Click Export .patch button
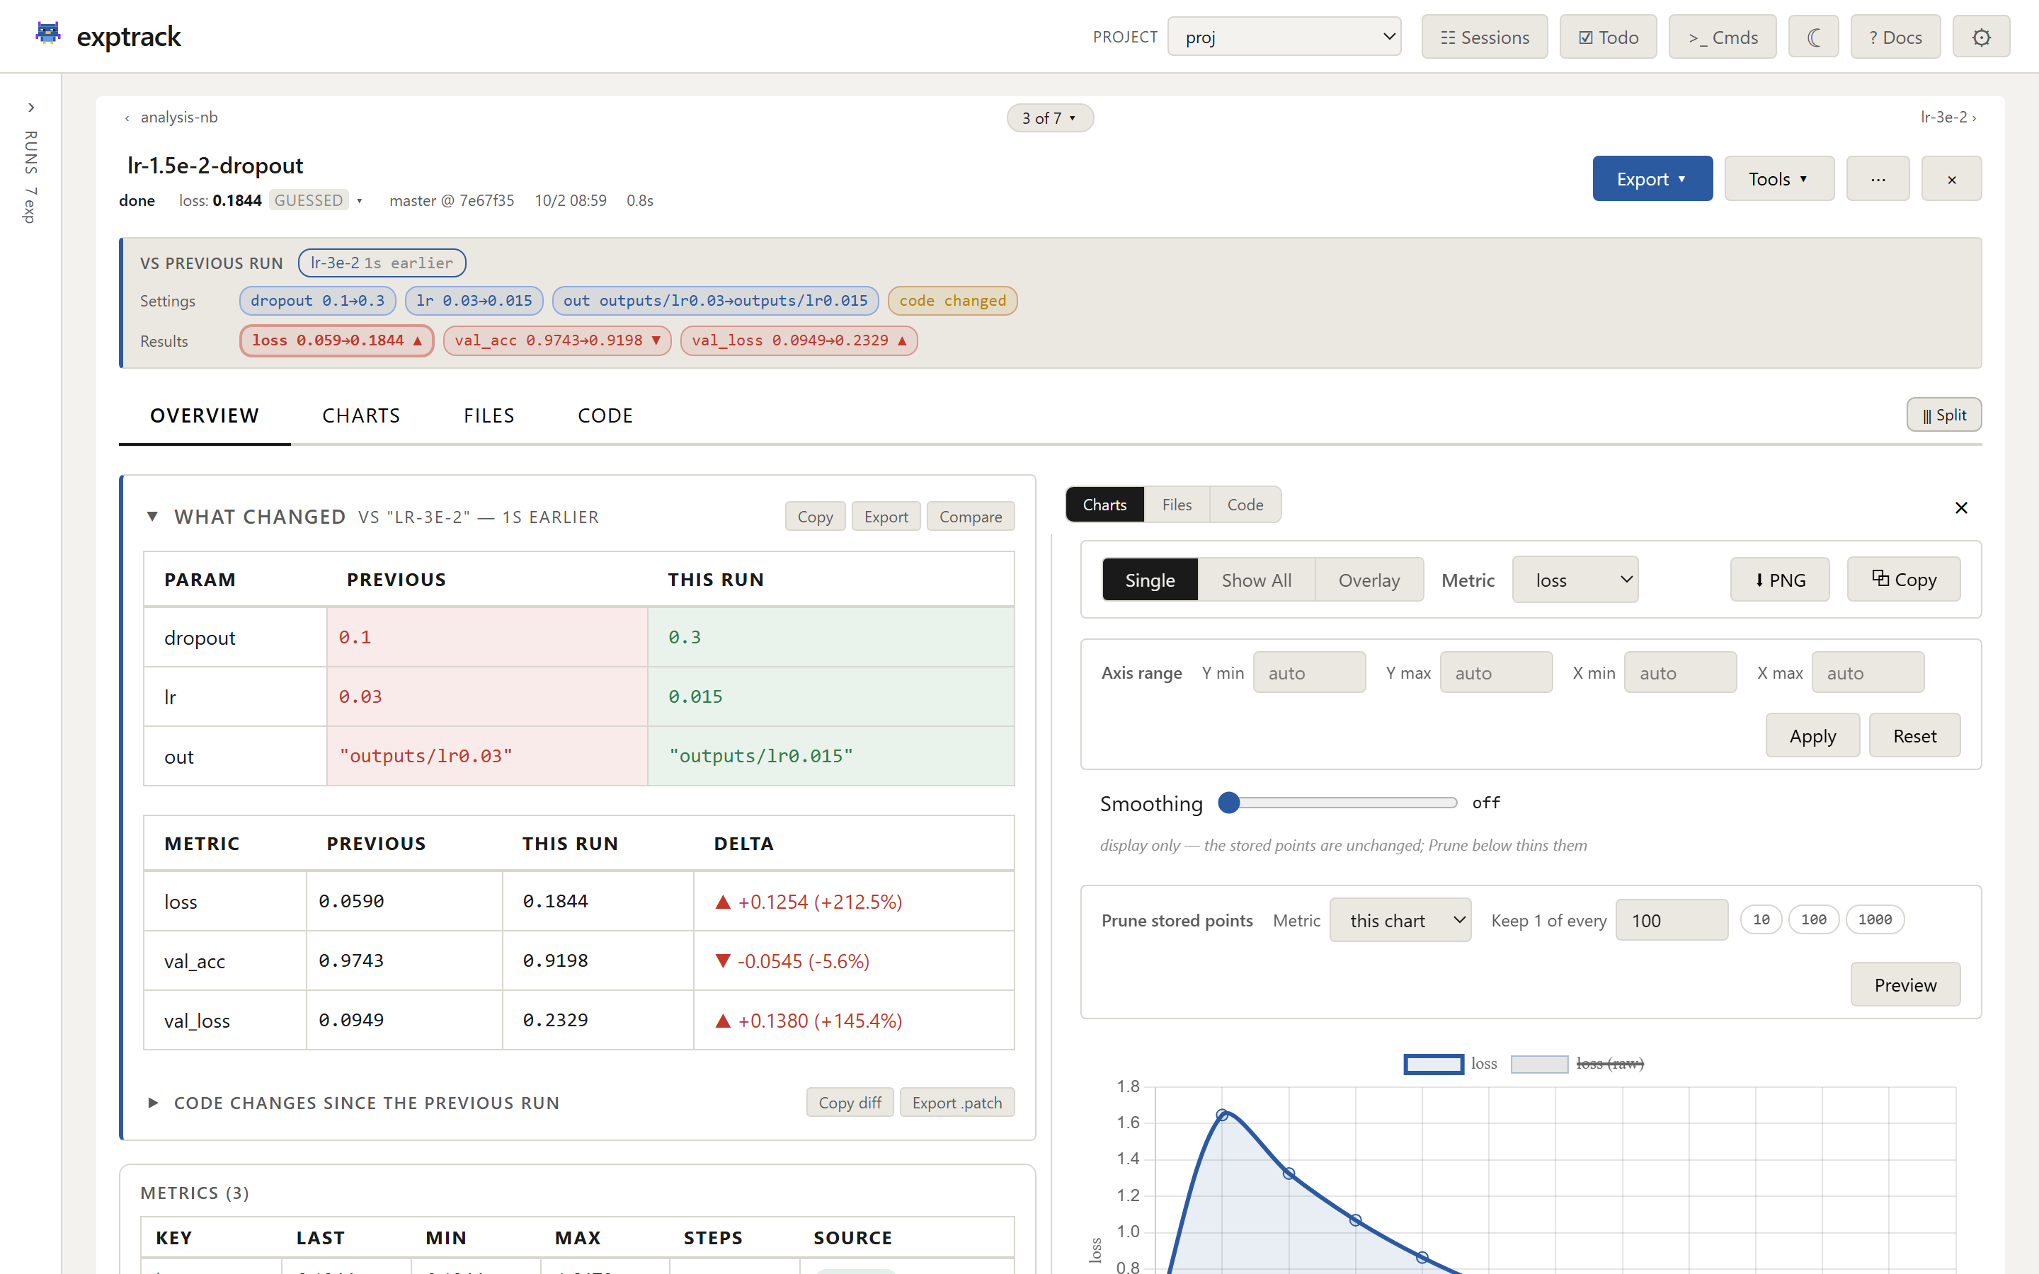The image size is (2039, 1274). click(957, 1103)
